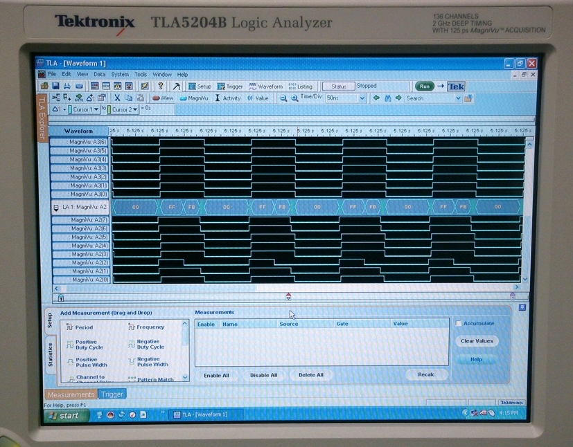The height and width of the screenshot is (447, 573).
Task: Toggle the MagniVu button
Action: coord(194,98)
